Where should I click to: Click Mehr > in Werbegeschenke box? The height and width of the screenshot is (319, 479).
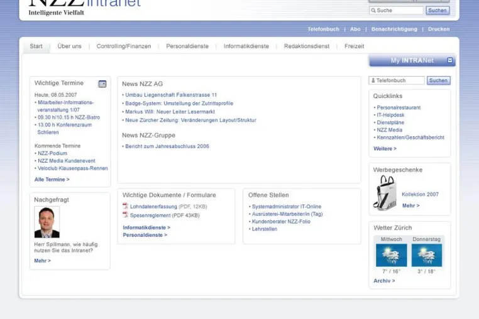coord(411,206)
